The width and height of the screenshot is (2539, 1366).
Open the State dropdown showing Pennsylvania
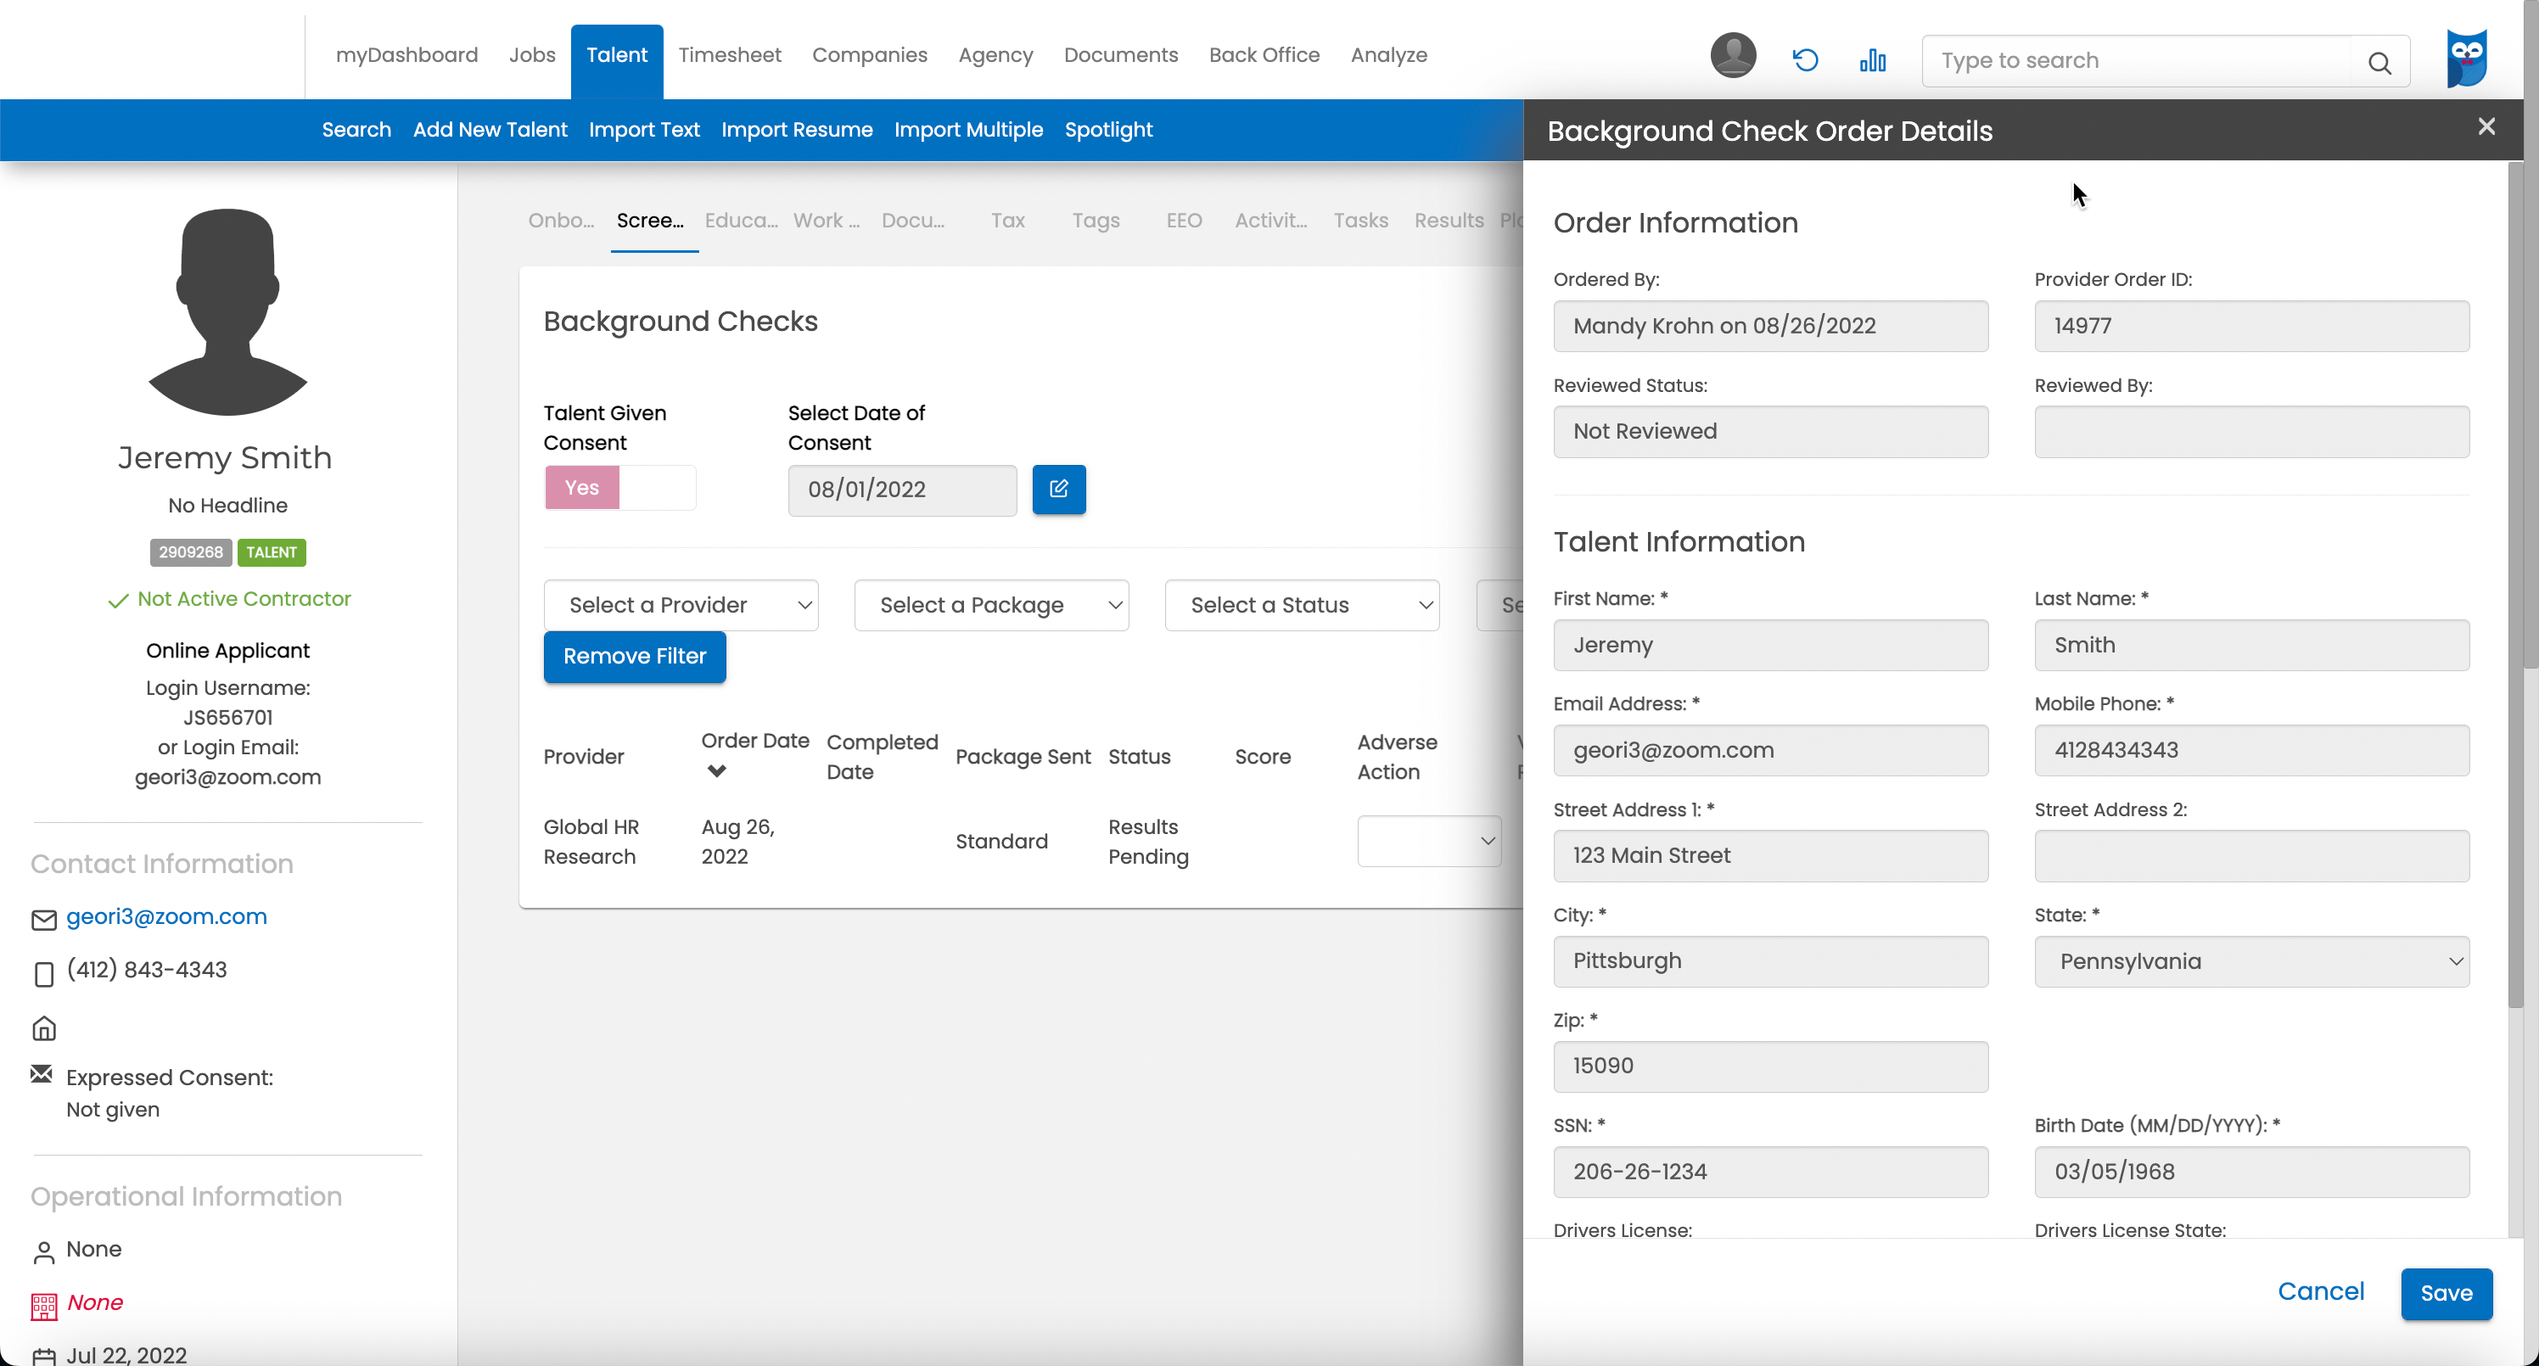2251,961
